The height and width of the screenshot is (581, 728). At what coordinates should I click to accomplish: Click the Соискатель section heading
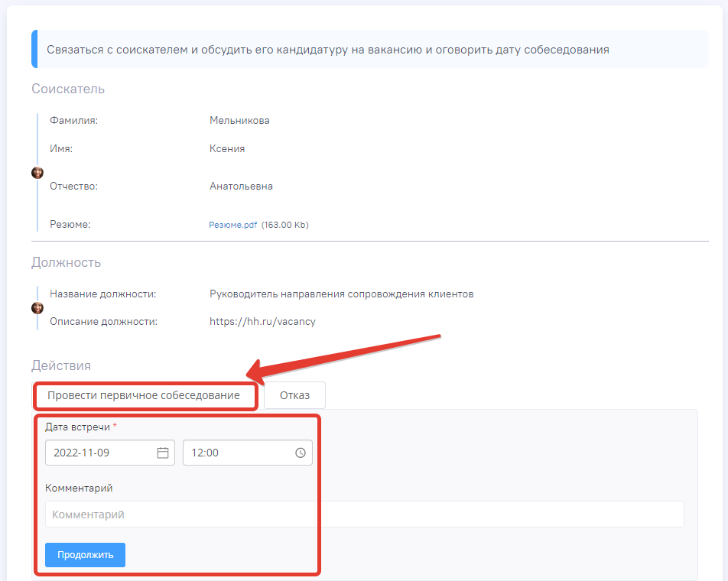click(68, 89)
